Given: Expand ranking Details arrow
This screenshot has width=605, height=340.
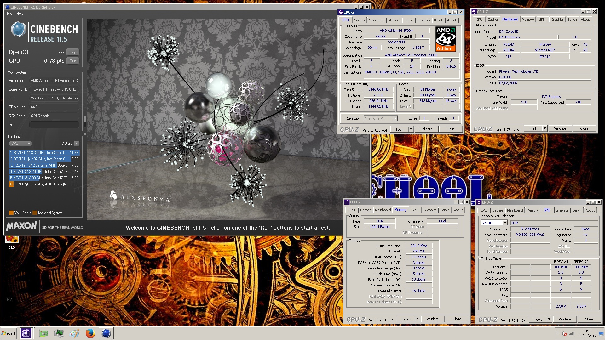Looking at the screenshot, I should click(76, 144).
